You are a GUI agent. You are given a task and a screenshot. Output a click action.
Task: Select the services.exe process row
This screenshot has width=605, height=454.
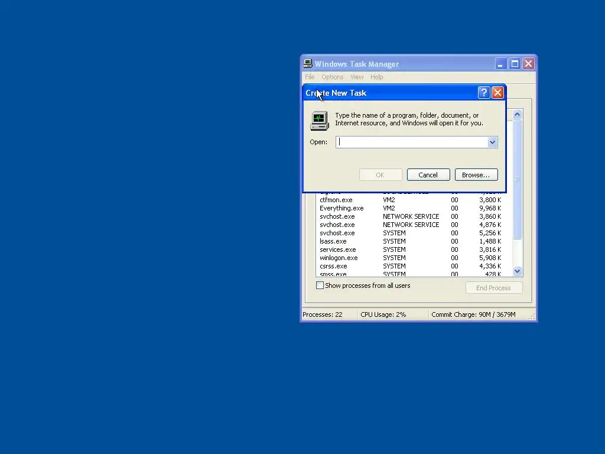tap(414, 250)
